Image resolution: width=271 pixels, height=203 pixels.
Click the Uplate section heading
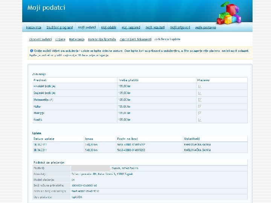click(x=37, y=133)
